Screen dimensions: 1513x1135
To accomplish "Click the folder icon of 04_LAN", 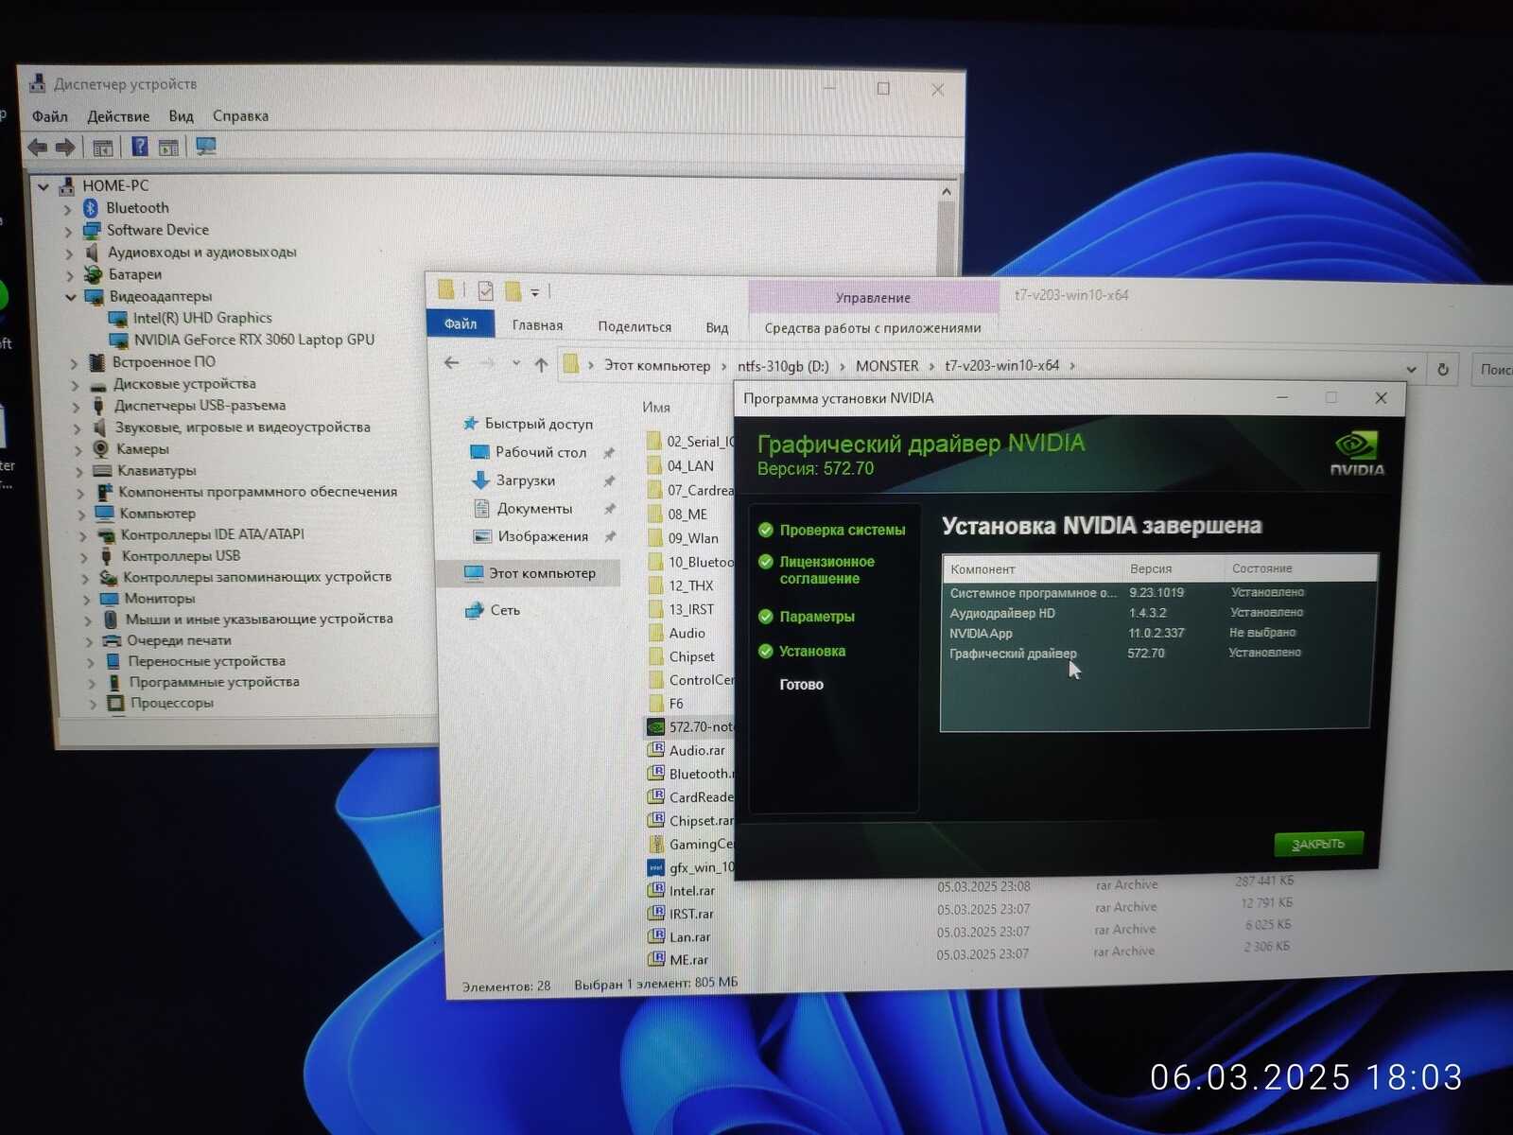I will click(654, 465).
